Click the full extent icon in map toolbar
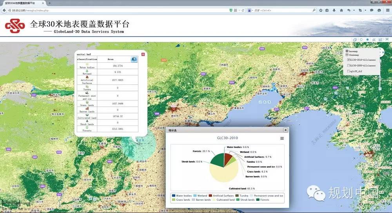The image size is (392, 213). click(387, 39)
